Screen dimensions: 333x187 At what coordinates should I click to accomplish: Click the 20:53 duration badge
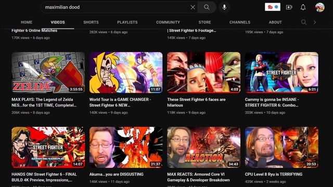click(311, 164)
